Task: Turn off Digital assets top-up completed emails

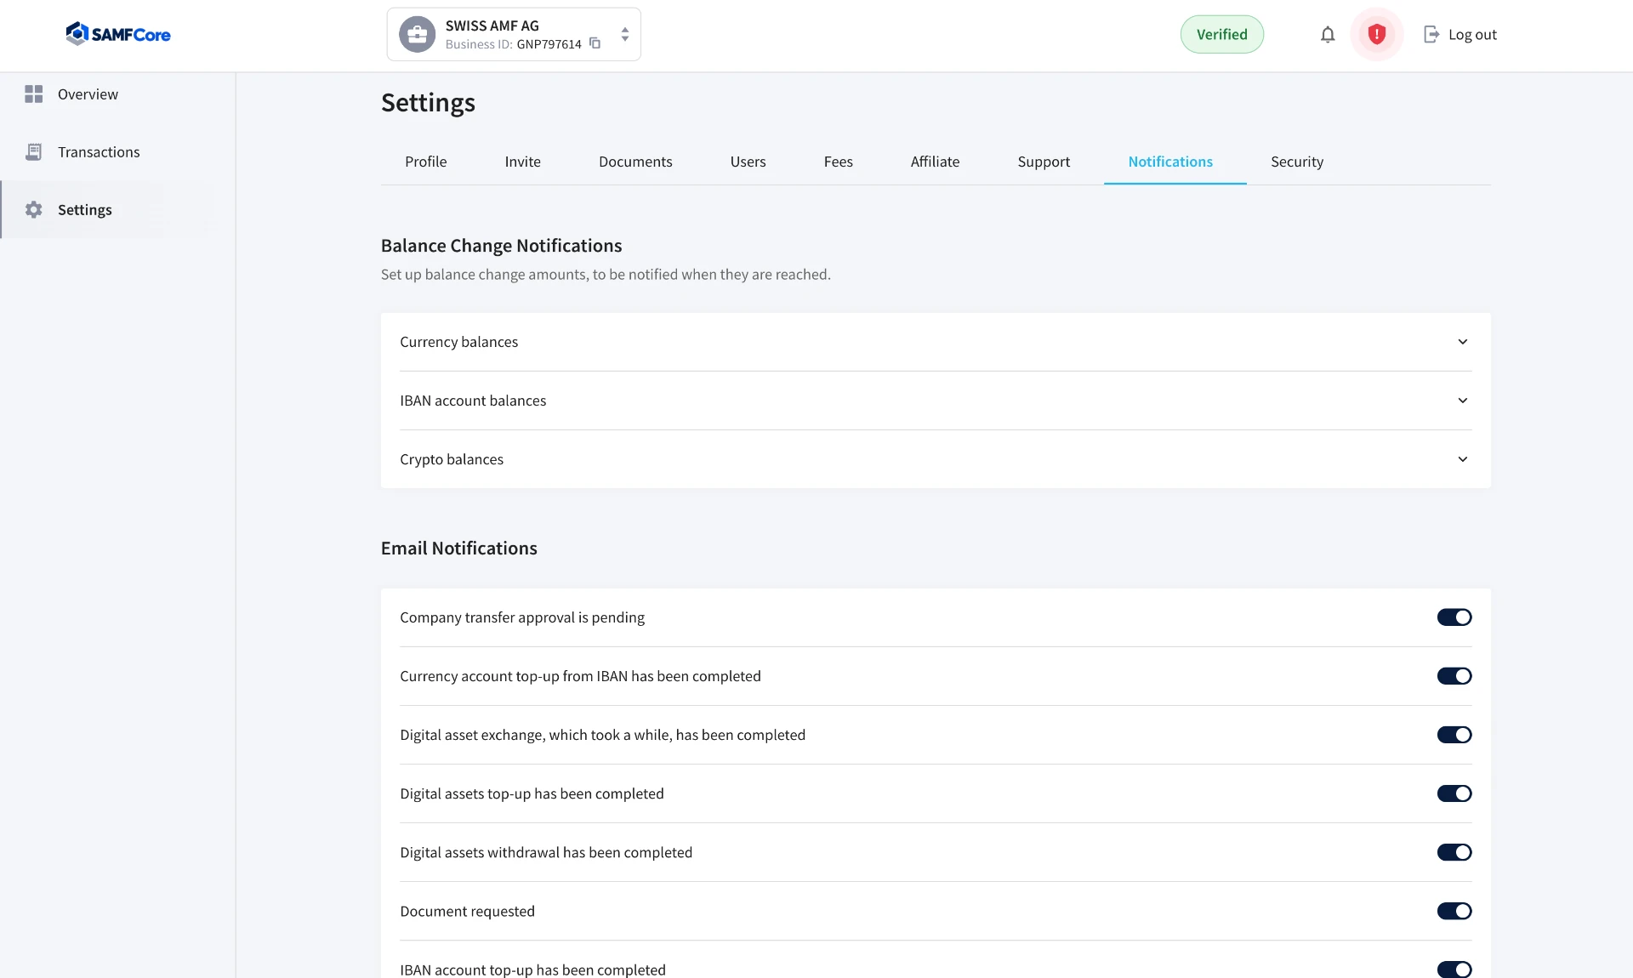Action: coord(1454,793)
